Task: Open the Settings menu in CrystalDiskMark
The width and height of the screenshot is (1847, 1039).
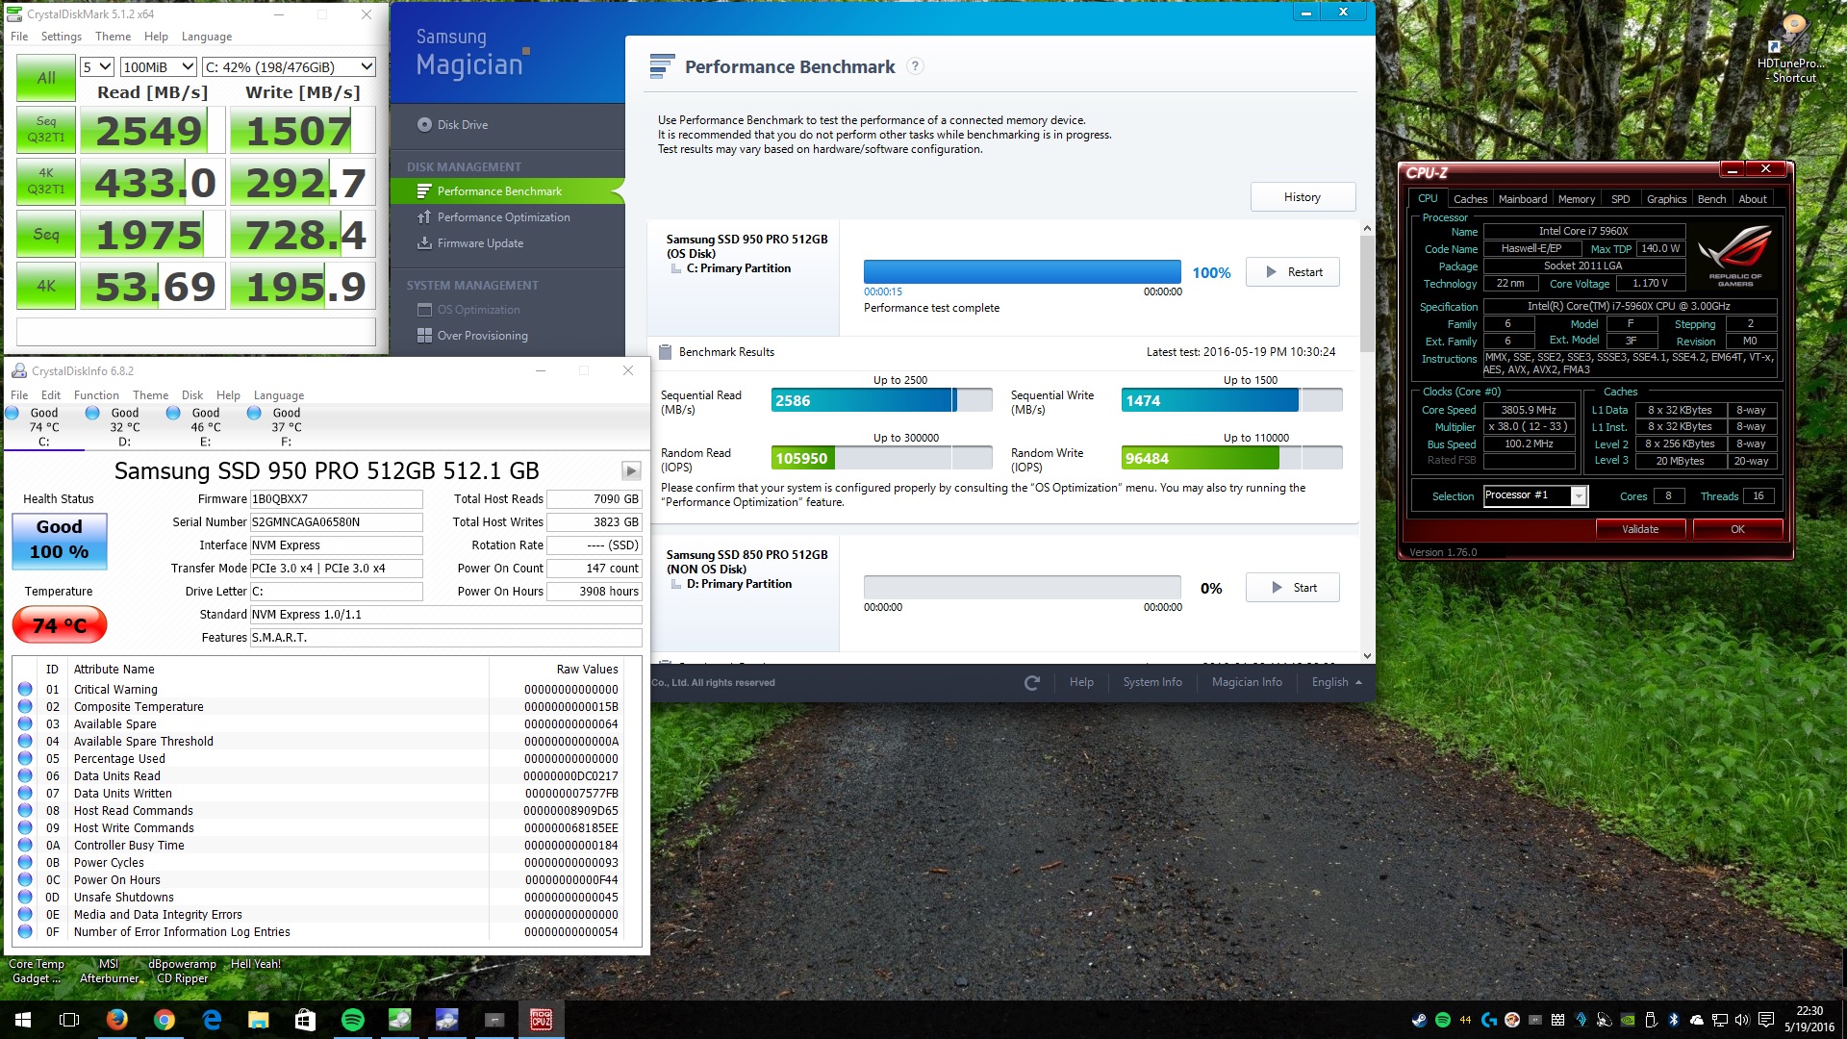Action: [x=62, y=37]
